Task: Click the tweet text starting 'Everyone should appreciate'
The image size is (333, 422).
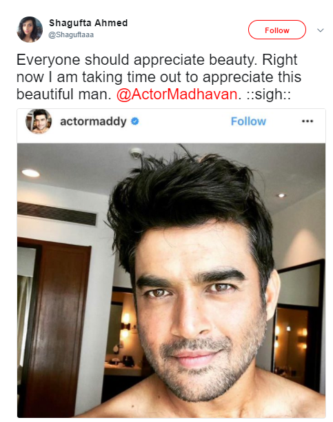Action: pos(159,77)
